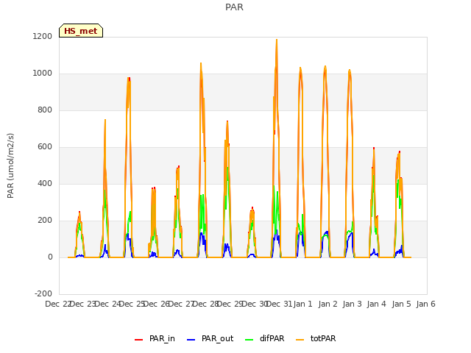This screenshot has height=353, width=471.
Task: Click the Jan 2 x-axis label
Action: [x=327, y=304]
